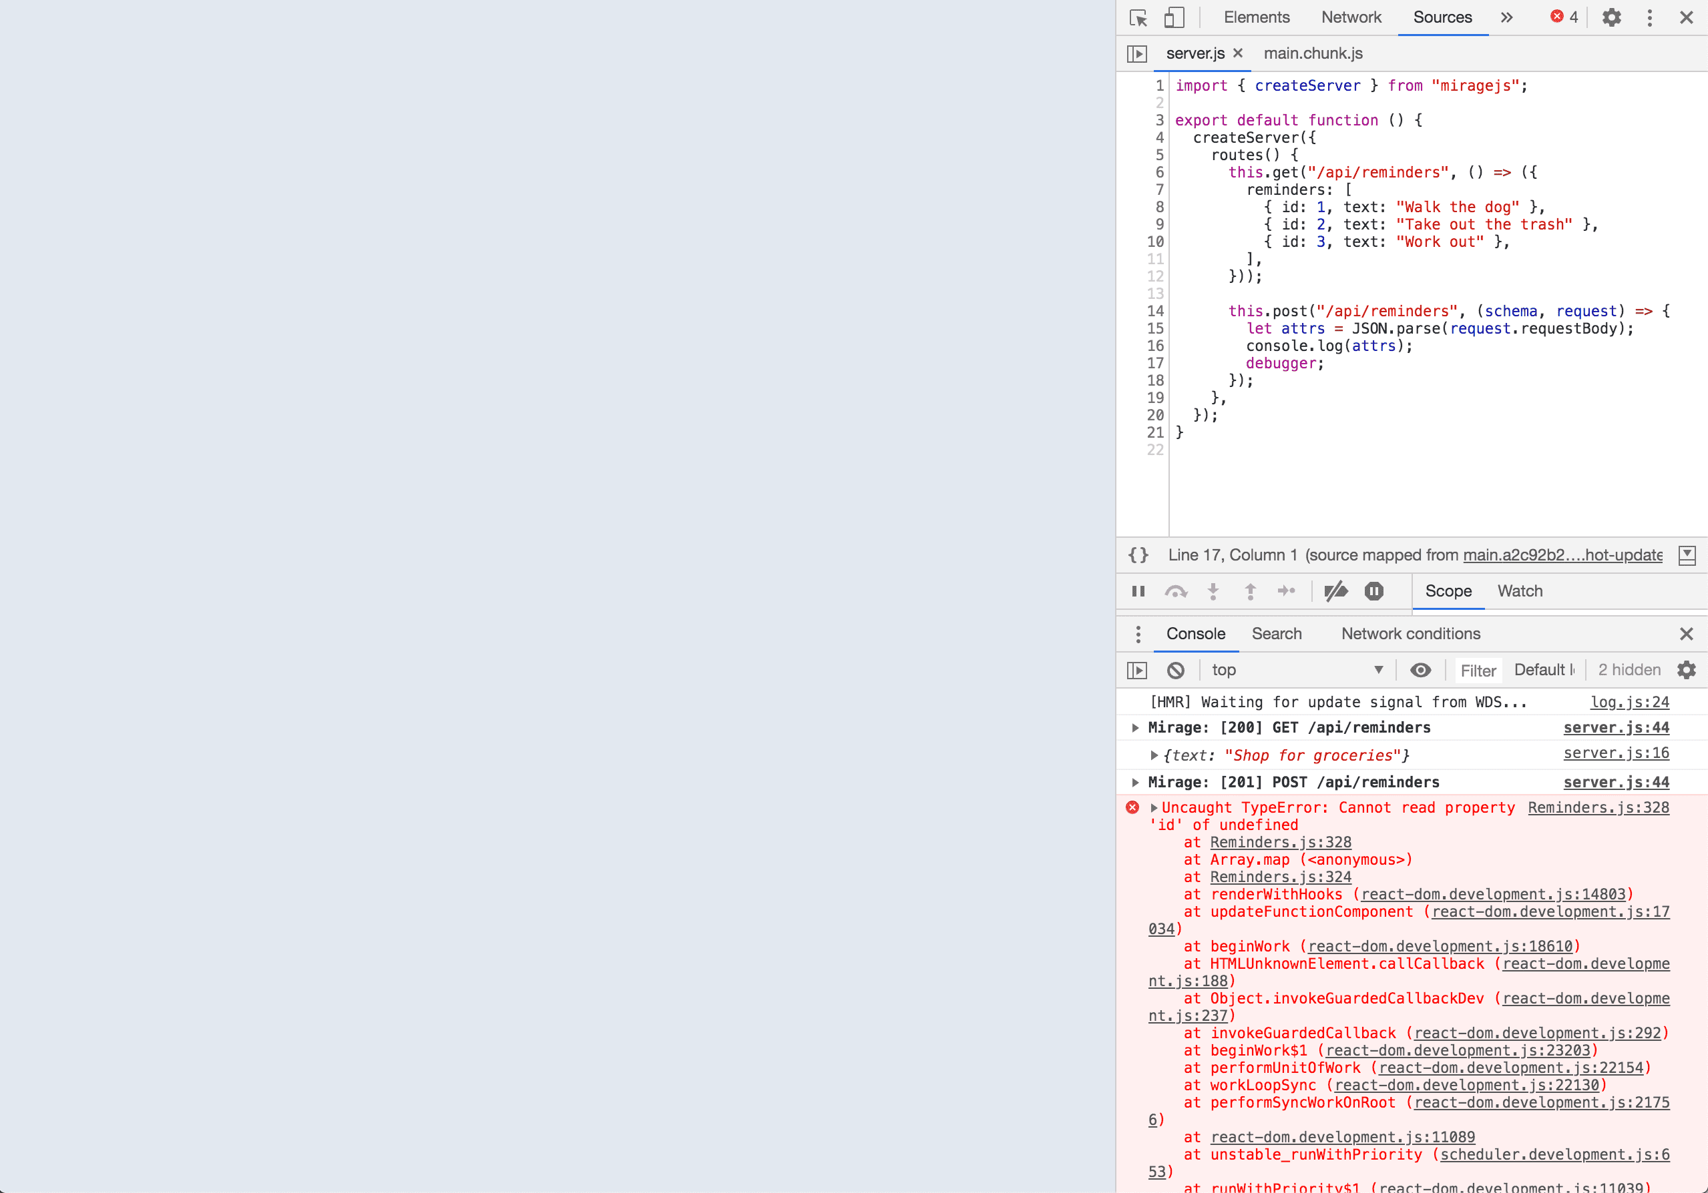Pause script execution
Screen dimensions: 1708x1193
[x=1138, y=592]
